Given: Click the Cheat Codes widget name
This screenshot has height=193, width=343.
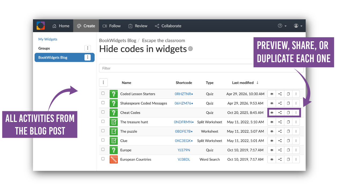Looking at the screenshot, I should pyautogui.click(x=130, y=113).
